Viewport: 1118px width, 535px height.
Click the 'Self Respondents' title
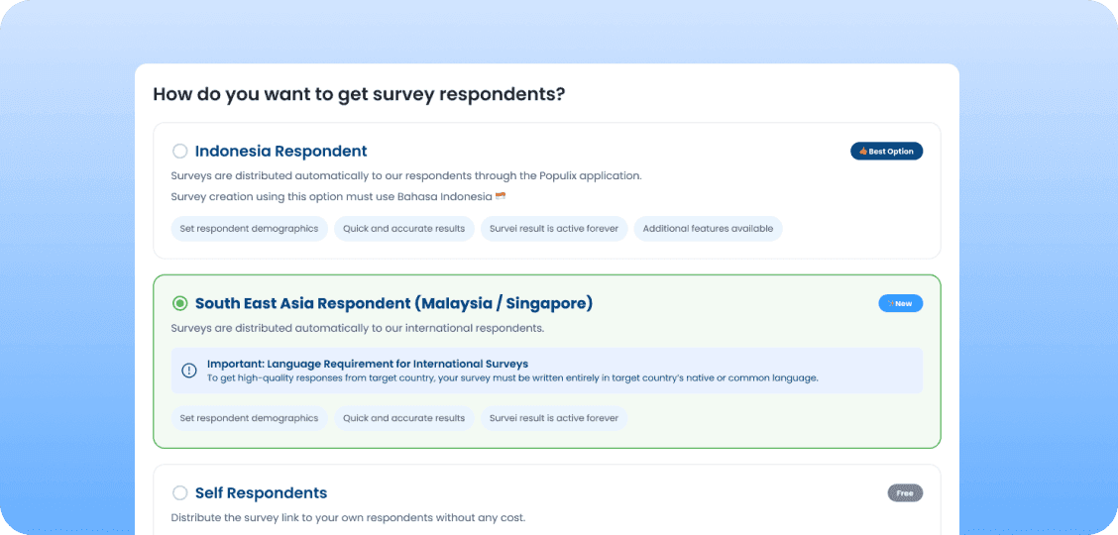(261, 493)
